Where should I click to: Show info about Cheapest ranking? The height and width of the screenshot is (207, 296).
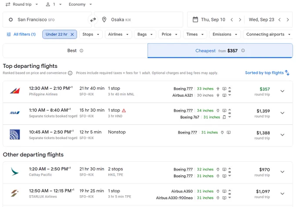click(x=243, y=50)
